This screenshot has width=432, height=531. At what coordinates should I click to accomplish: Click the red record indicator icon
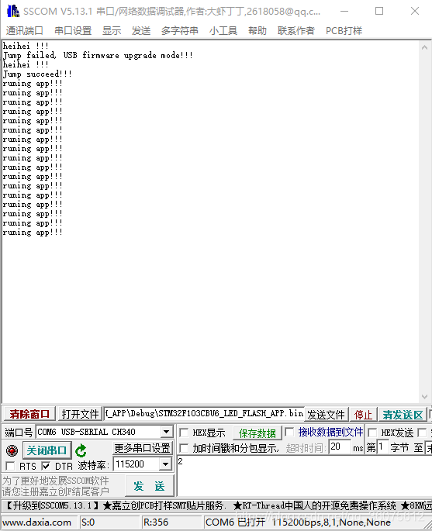[12, 450]
